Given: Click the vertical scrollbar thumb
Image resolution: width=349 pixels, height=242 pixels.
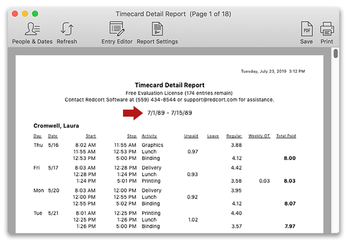Looking at the screenshot, I should [335, 54].
